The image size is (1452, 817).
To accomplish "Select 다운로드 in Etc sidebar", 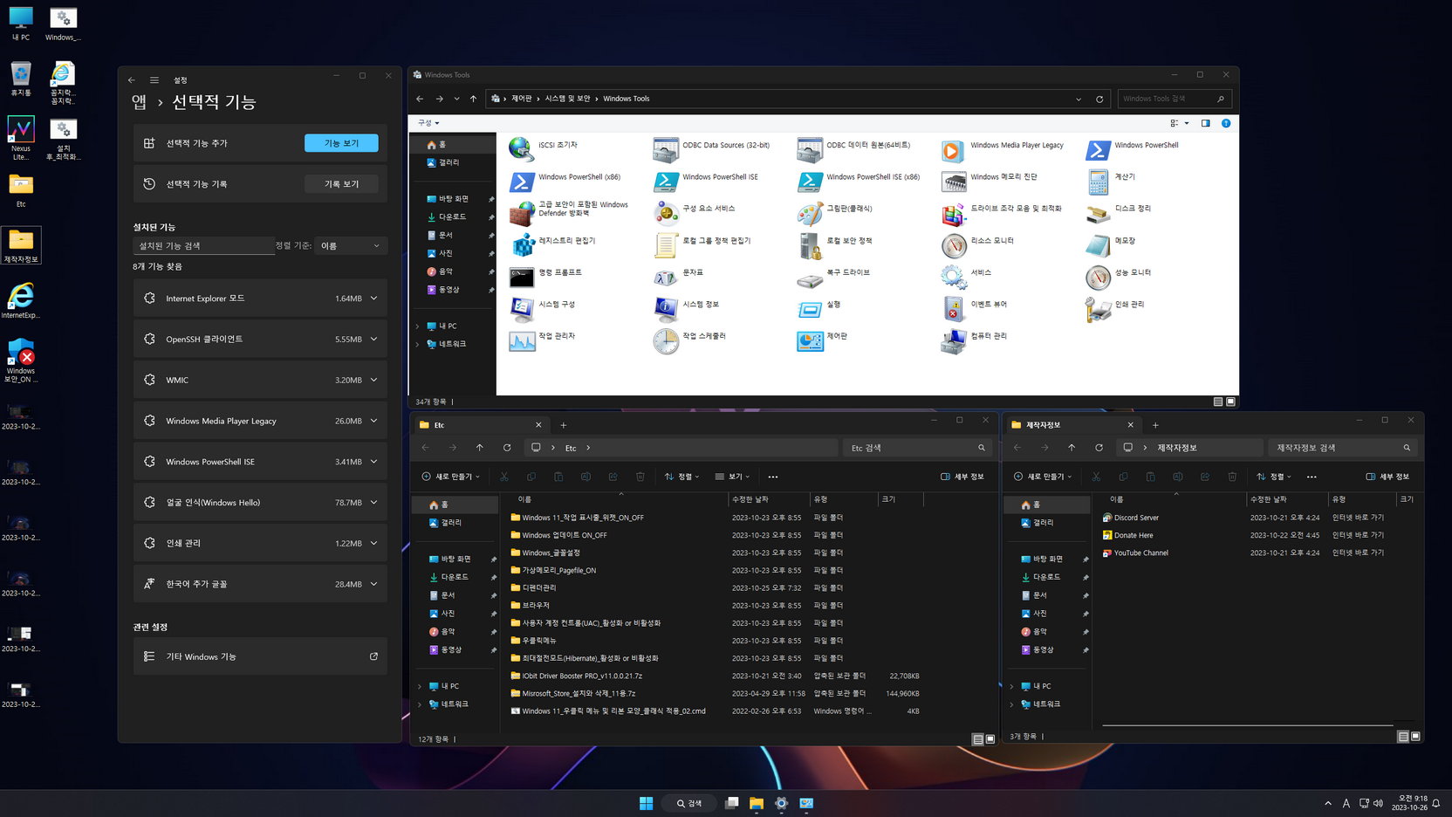I will 455,577.
